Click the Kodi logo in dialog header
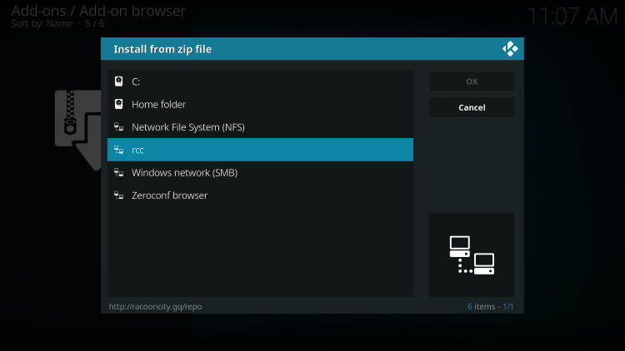 (510, 49)
